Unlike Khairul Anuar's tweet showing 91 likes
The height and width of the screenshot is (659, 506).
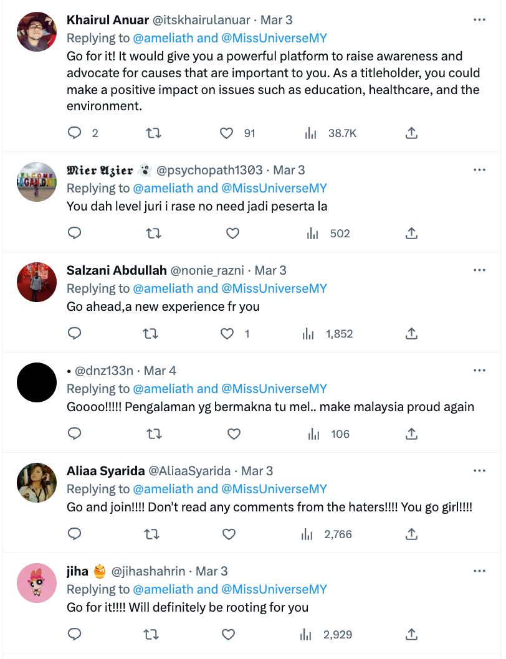pyautogui.click(x=227, y=133)
